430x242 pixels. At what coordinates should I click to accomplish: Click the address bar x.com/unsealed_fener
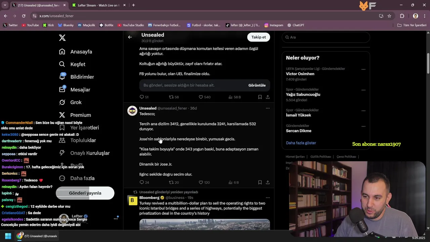[56, 16]
